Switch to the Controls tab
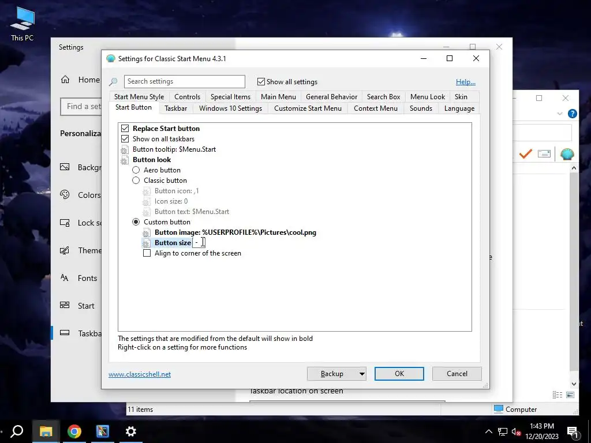 tap(187, 97)
